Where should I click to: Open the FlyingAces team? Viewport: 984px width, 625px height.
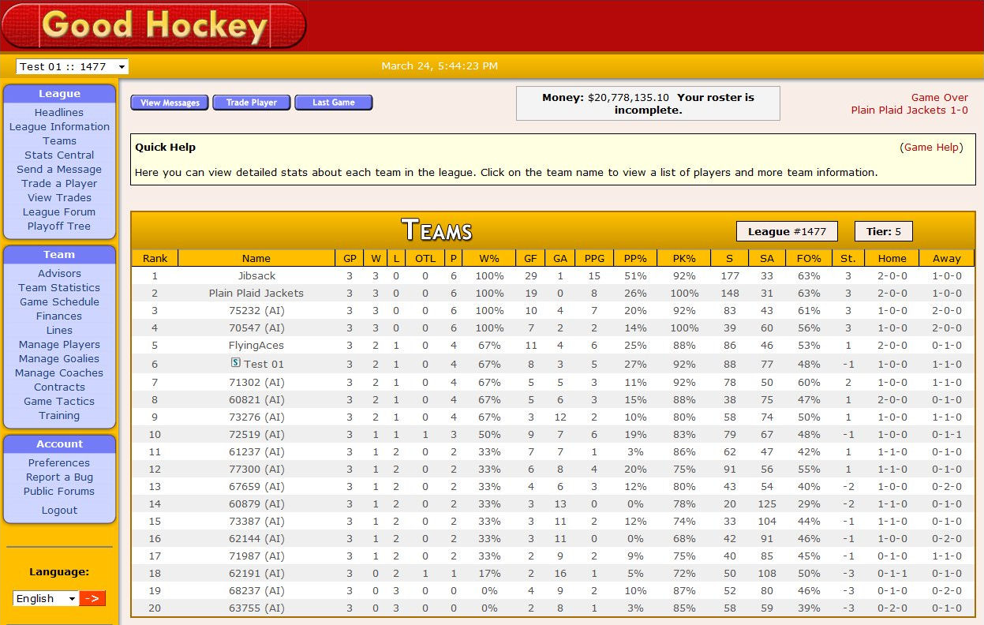pos(256,346)
